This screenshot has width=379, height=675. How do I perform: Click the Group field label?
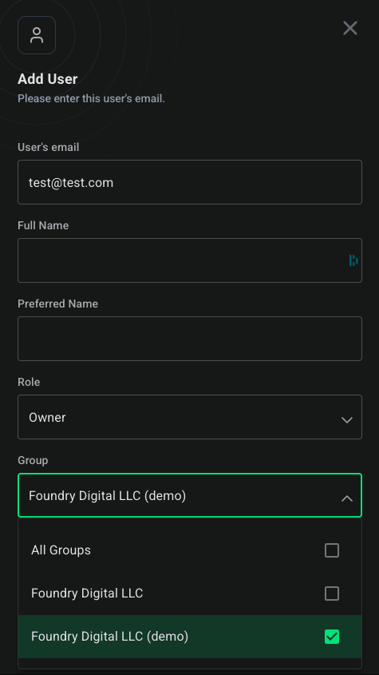[33, 461]
